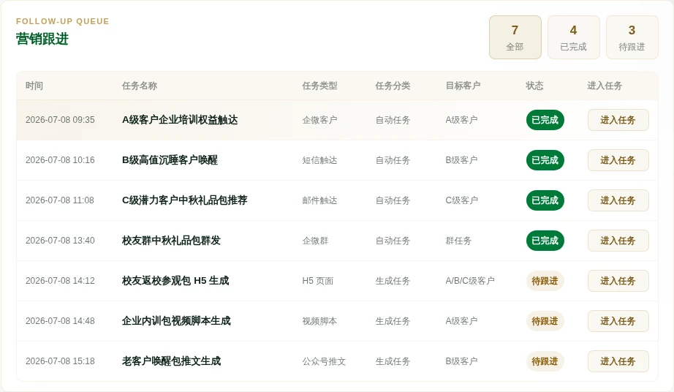The width and height of the screenshot is (674, 392).
Task: Open 进入任务 for 老客户唤醒包推文生成
Action: [618, 361]
